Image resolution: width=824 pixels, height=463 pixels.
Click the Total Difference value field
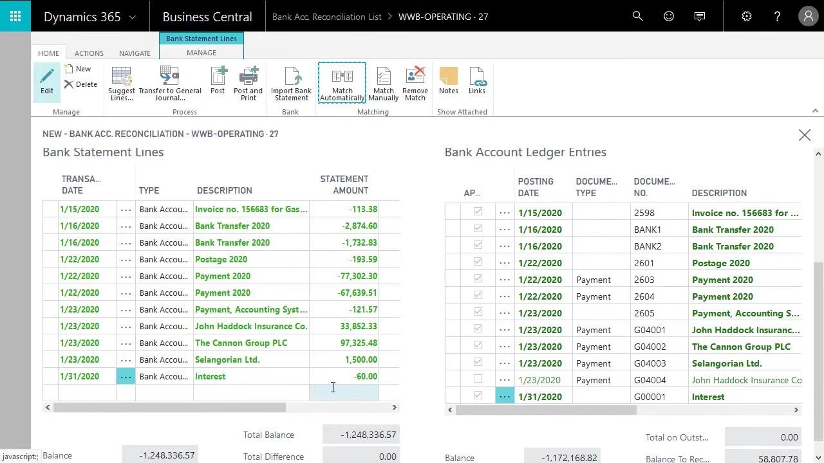[x=361, y=455]
